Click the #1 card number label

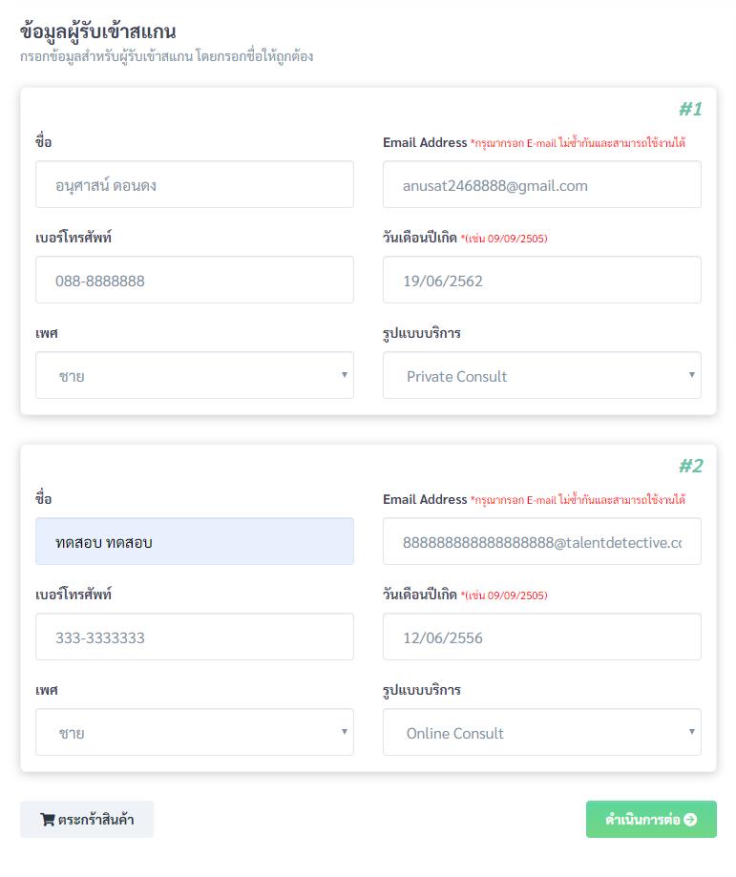coord(691,109)
